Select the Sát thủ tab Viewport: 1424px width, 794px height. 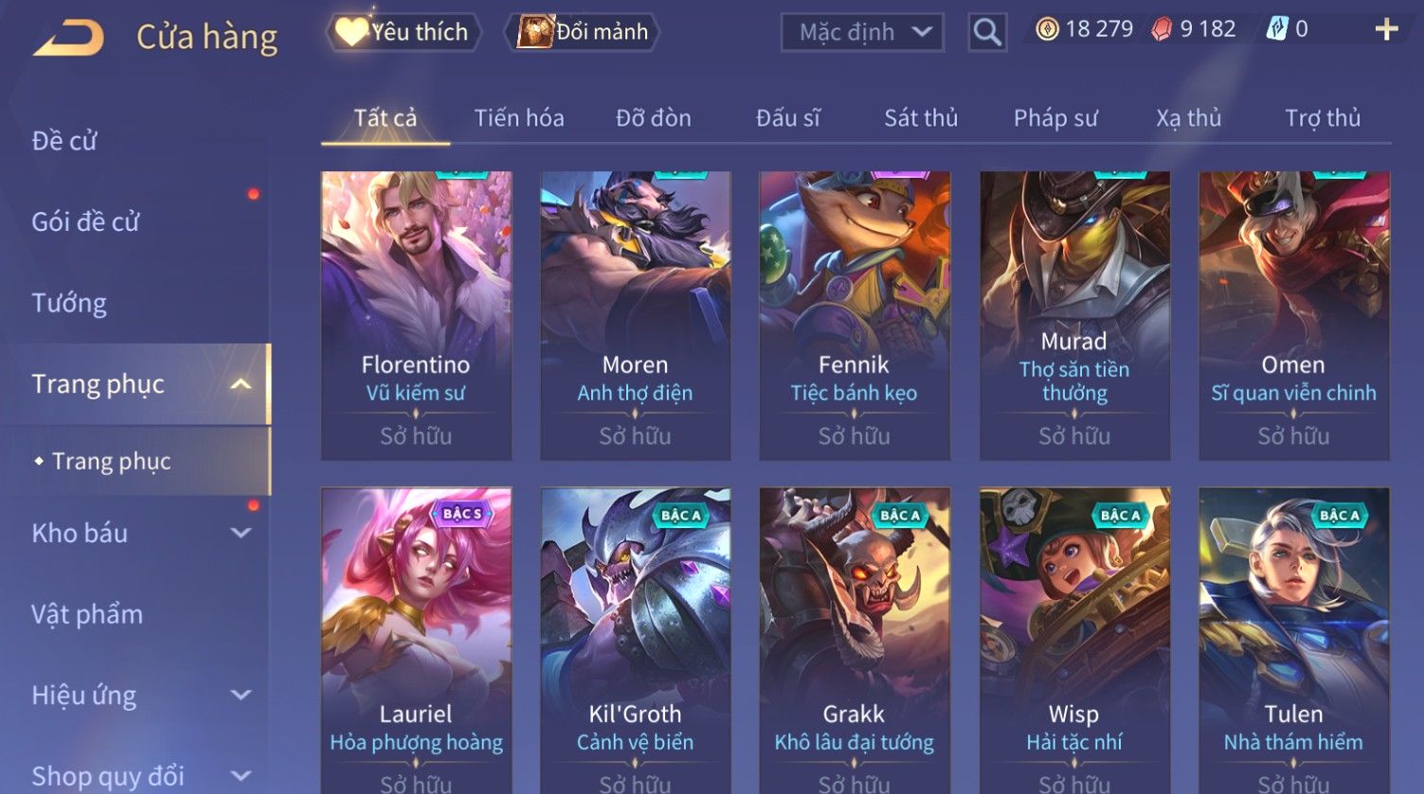921,118
